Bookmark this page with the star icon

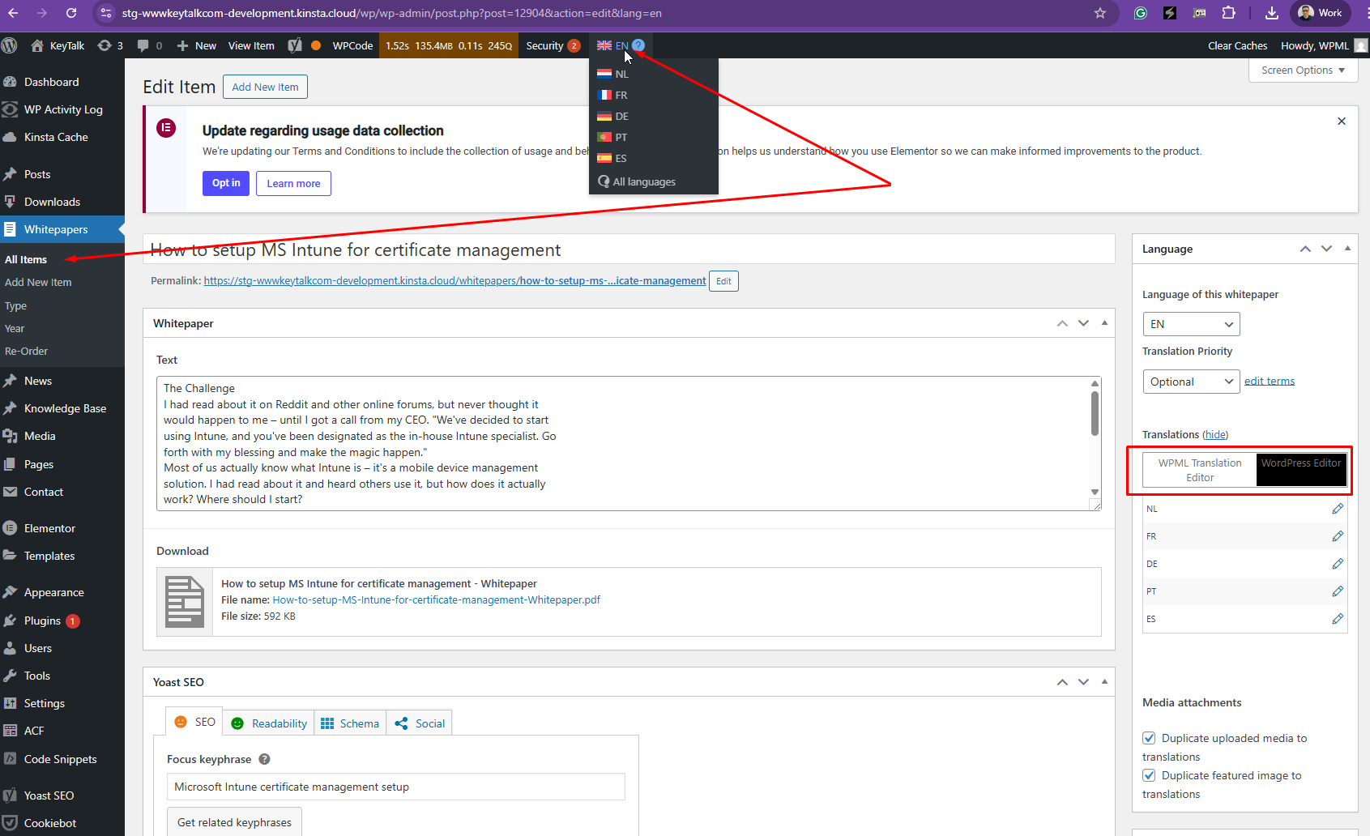(x=1100, y=13)
